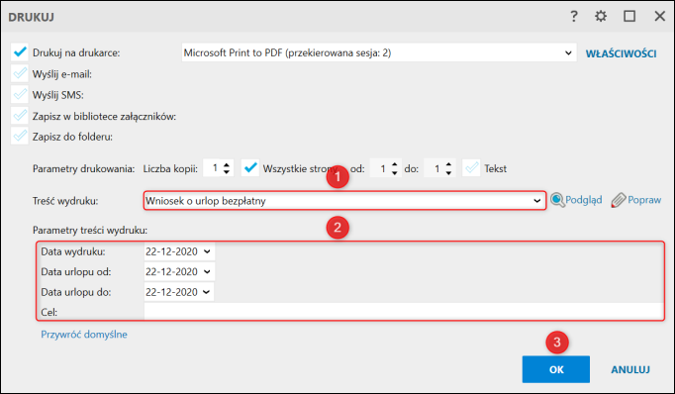This screenshot has width=675, height=394.
Task: Toggle Wszystkie strony checkbox
Action: (249, 168)
